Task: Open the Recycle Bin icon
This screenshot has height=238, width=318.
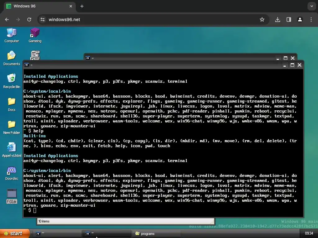Action: pyautogui.click(x=11, y=81)
